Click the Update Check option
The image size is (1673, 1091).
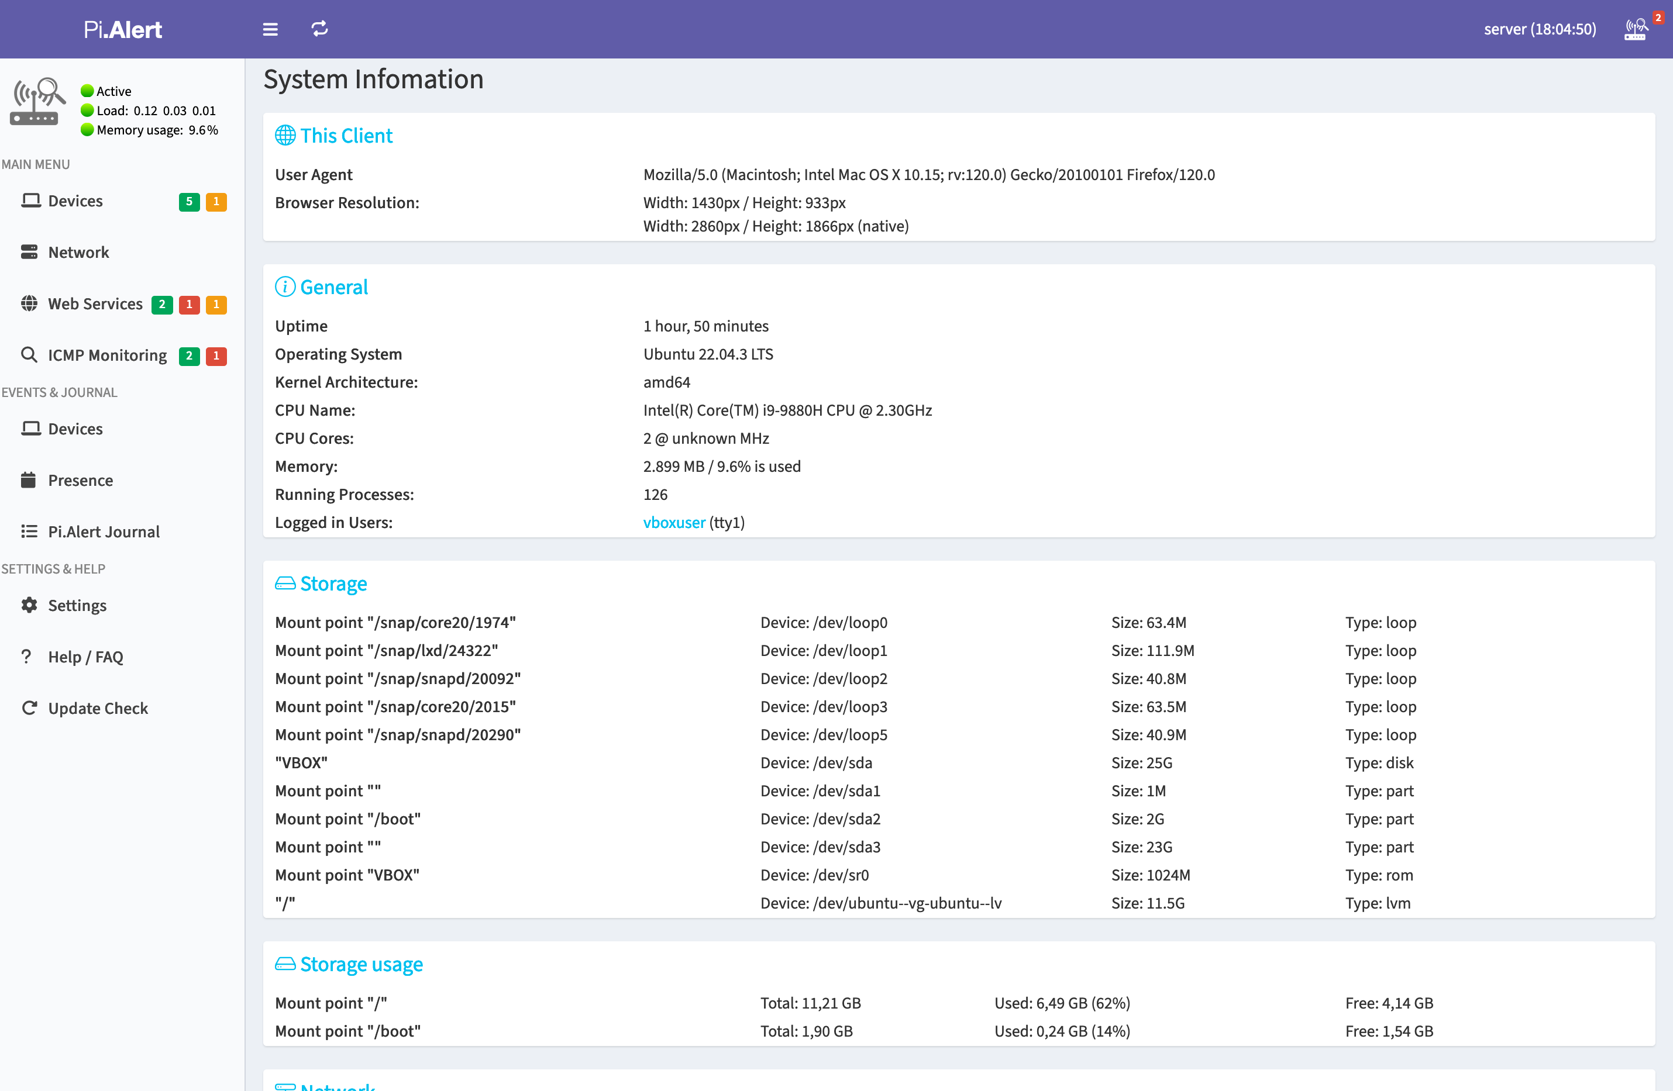pos(98,707)
